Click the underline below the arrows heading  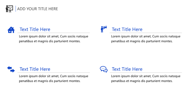(54, 73)
